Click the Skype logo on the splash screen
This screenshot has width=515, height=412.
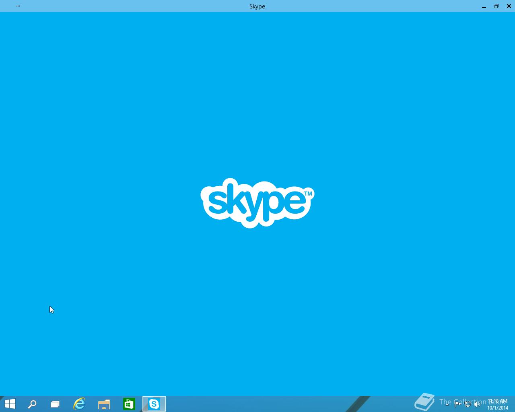tap(257, 203)
